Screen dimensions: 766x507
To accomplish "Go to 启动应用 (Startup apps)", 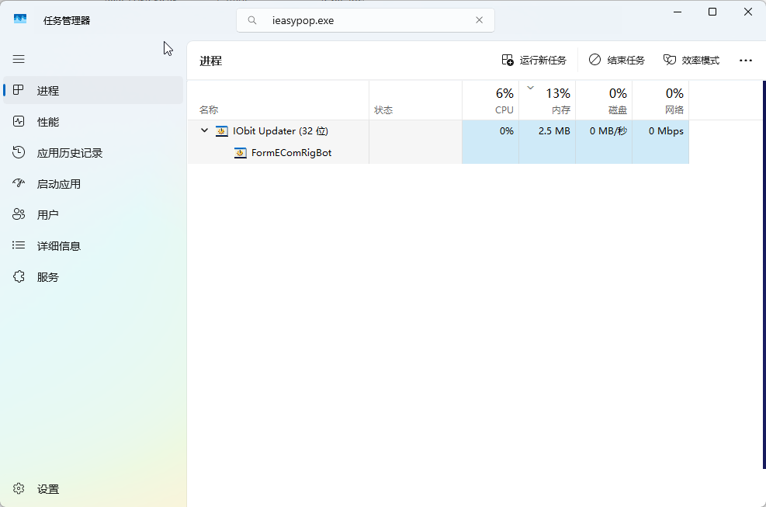I will pyautogui.click(x=58, y=184).
